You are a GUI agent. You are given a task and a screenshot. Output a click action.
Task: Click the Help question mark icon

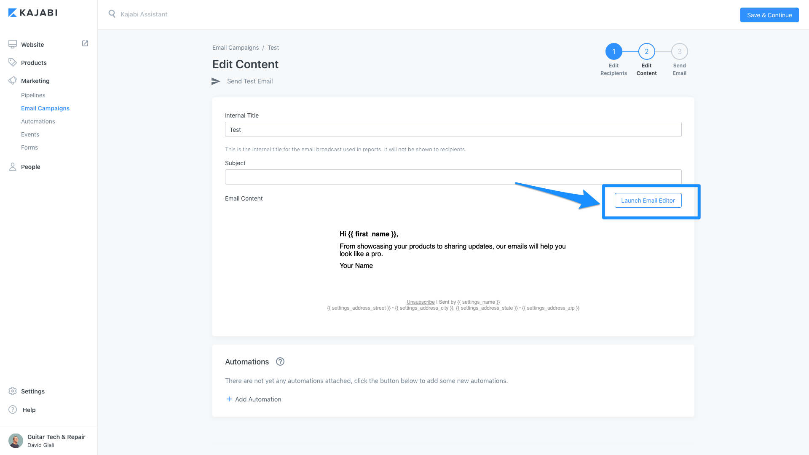(x=13, y=409)
